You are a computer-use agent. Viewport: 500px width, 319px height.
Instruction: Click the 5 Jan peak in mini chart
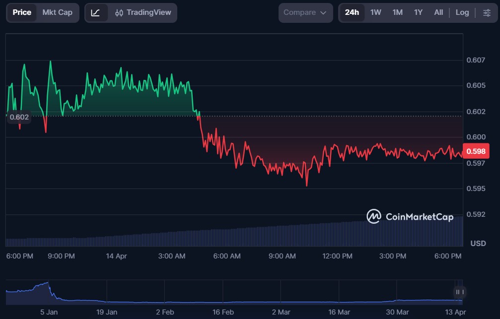pos(47,283)
